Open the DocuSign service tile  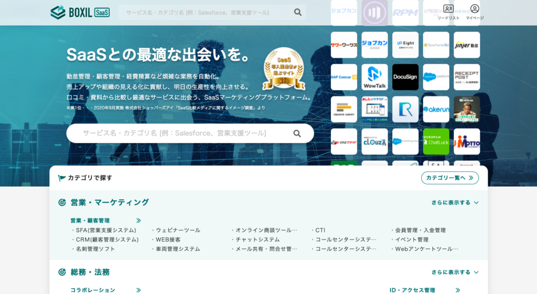click(x=405, y=77)
